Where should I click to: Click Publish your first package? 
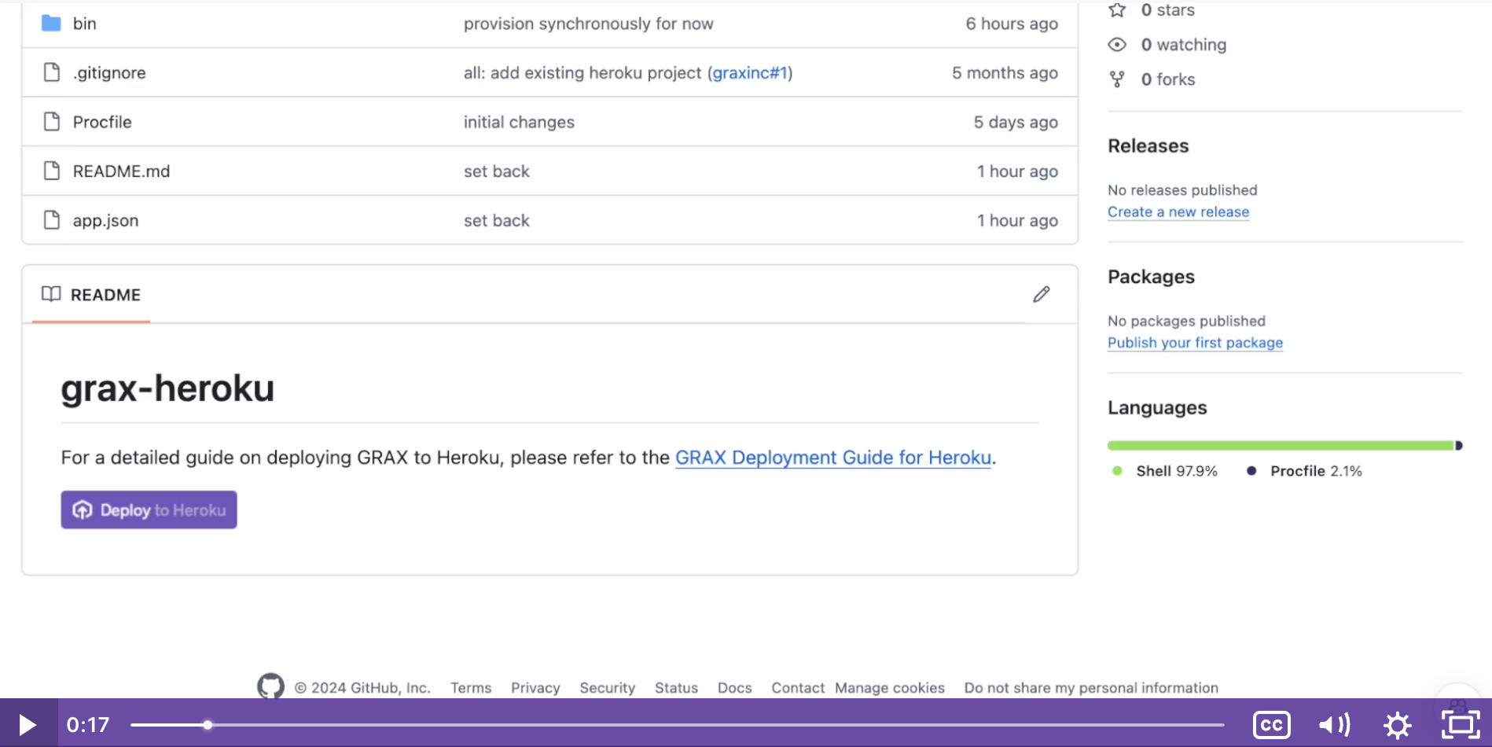[1195, 343]
